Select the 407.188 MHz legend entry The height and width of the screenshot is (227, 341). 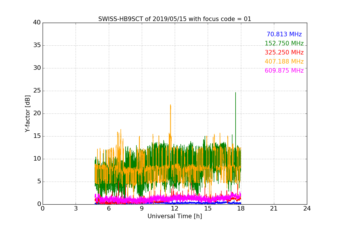point(284,62)
